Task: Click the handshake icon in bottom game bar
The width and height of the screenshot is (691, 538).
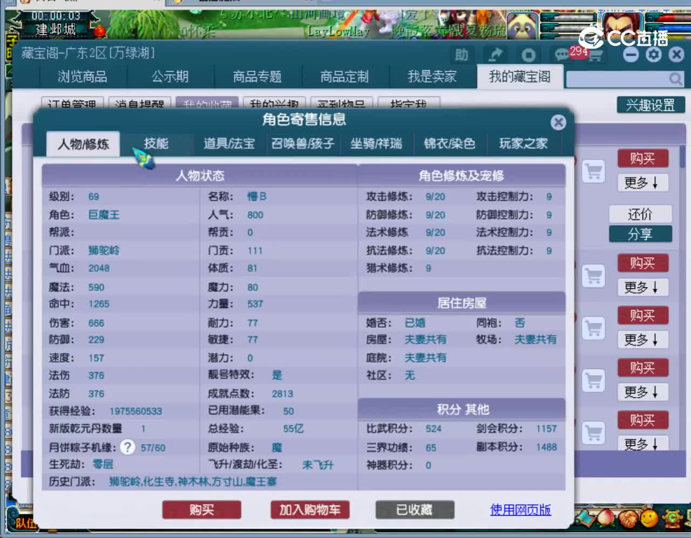Action: 627,519
